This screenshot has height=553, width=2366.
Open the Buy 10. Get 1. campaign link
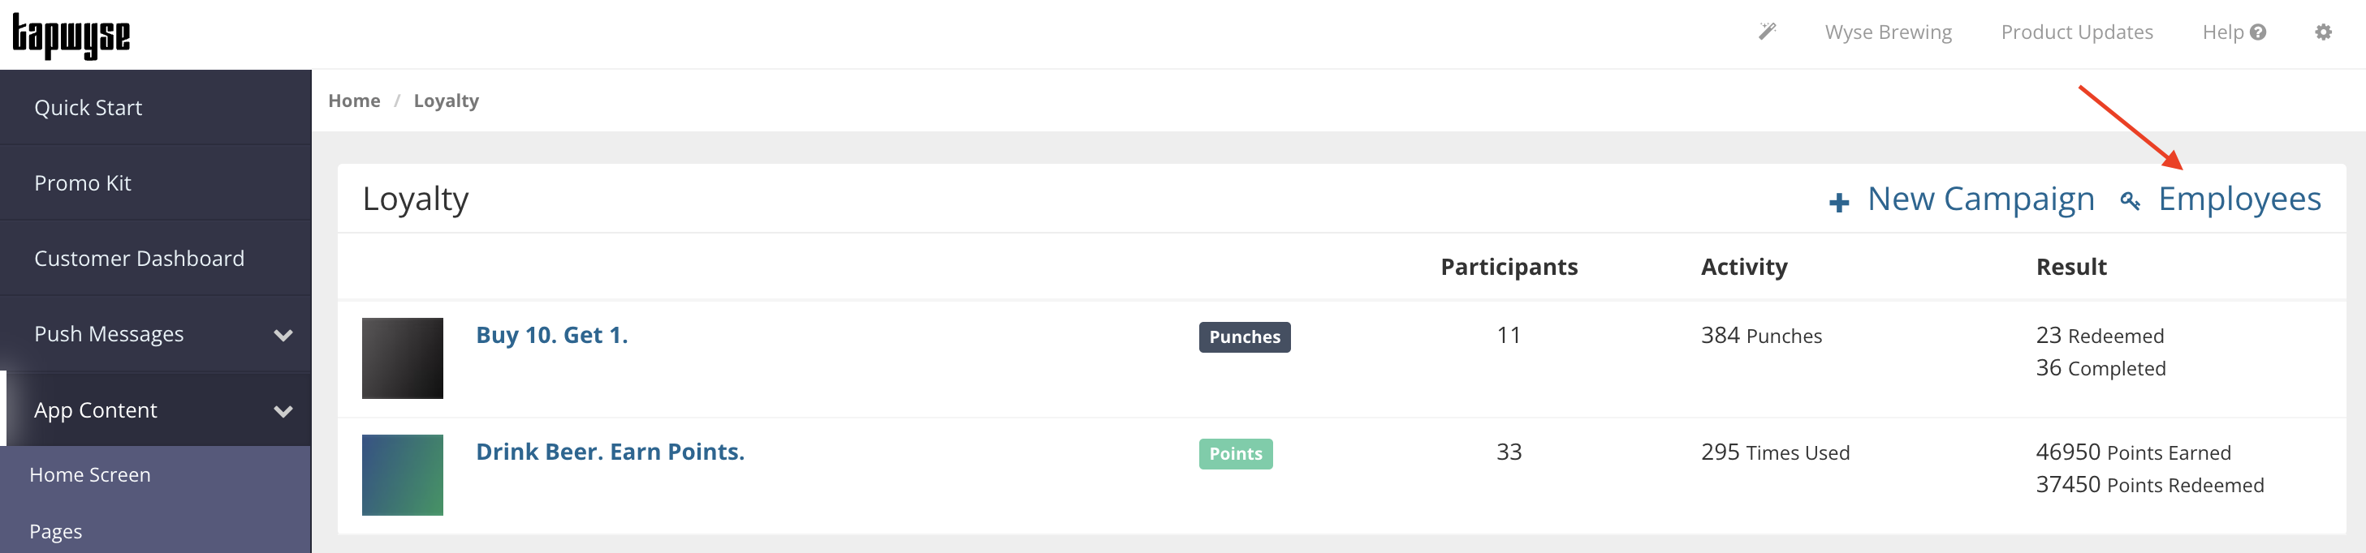click(551, 335)
